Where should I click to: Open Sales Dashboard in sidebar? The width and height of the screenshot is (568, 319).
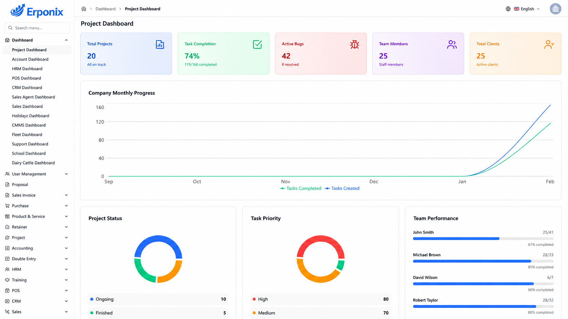(27, 106)
